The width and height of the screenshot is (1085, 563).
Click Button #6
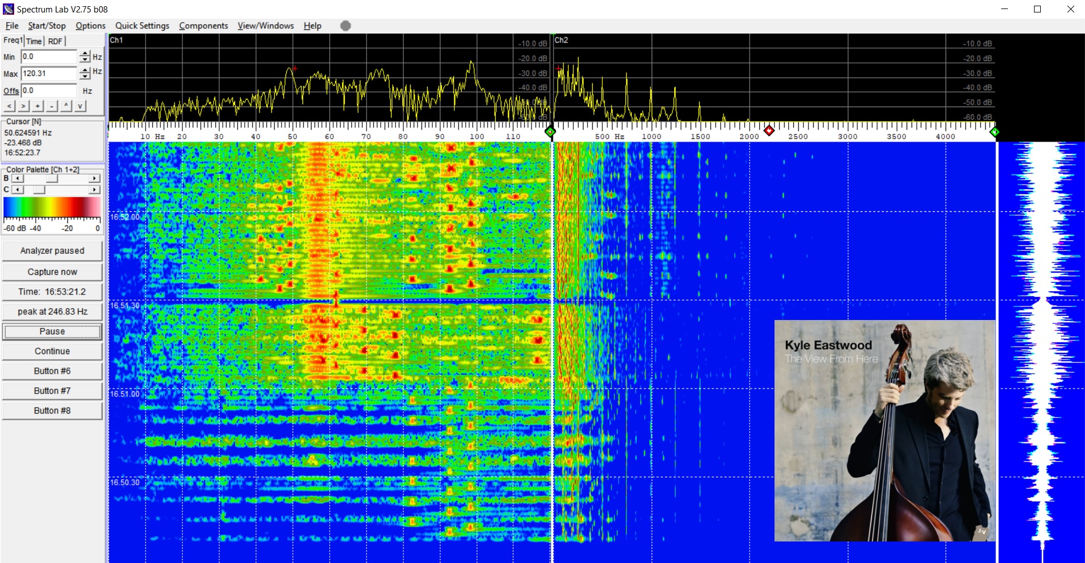point(52,371)
